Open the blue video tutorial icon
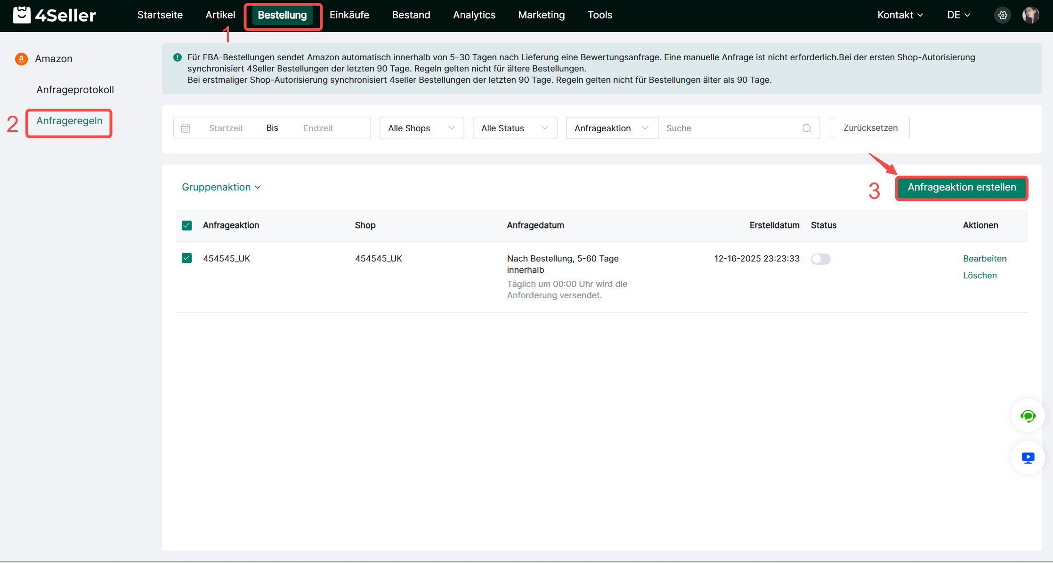The image size is (1053, 563). pos(1028,458)
